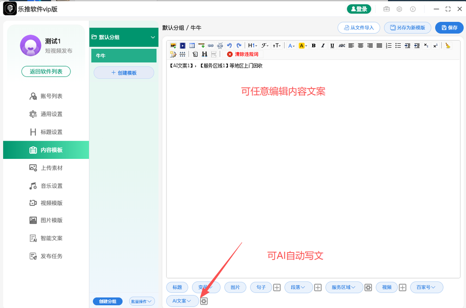Open the insert table tool
Screen dimensions: 466x308
point(192,45)
